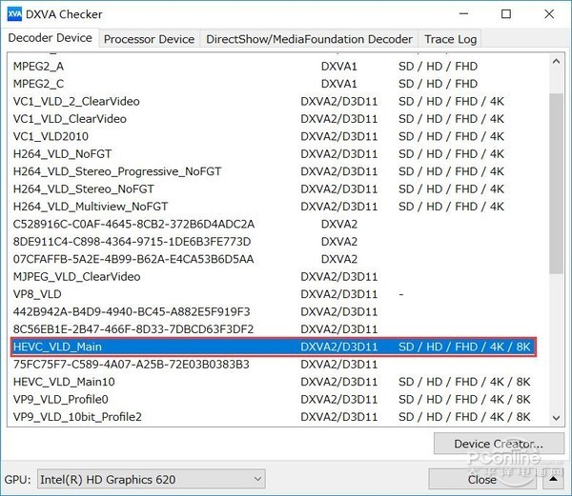
Task: Click the list scrollbar down arrow
Action: click(556, 418)
